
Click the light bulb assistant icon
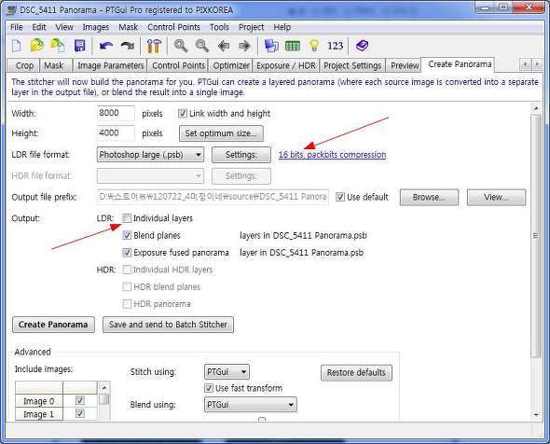tap(314, 46)
